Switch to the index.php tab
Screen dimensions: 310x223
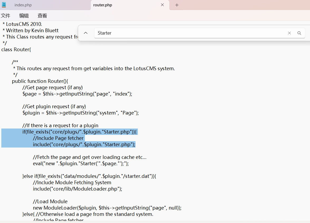click(x=23, y=5)
